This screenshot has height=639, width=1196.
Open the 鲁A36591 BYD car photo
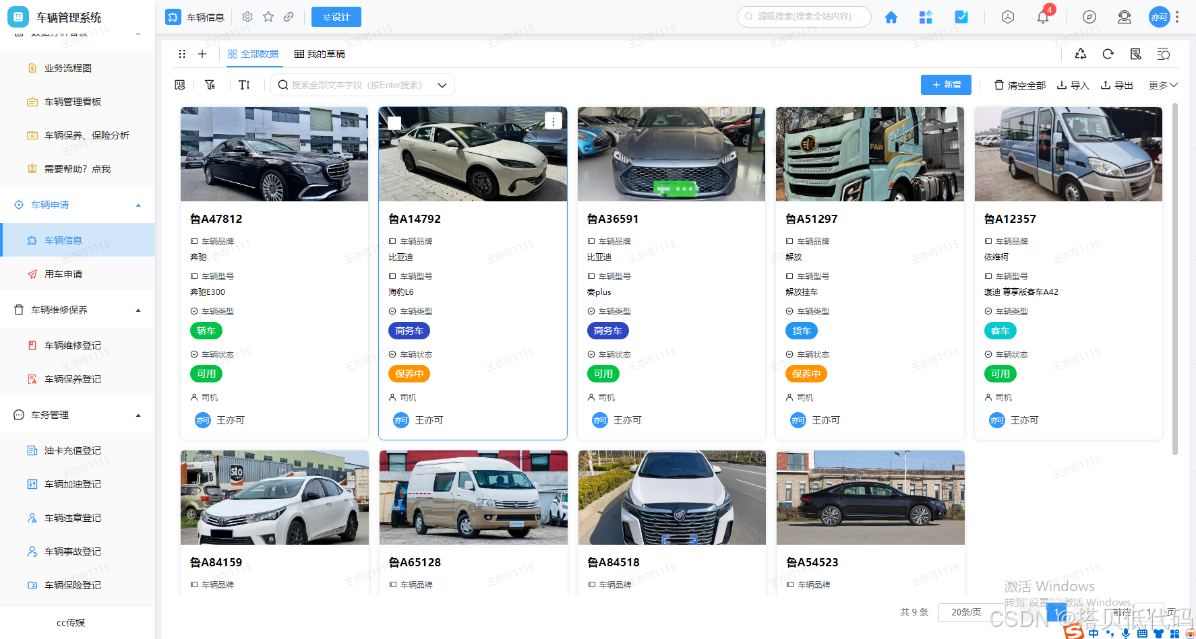pyautogui.click(x=671, y=154)
